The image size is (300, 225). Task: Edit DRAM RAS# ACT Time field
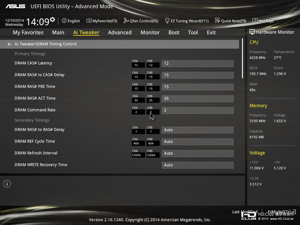198,98
